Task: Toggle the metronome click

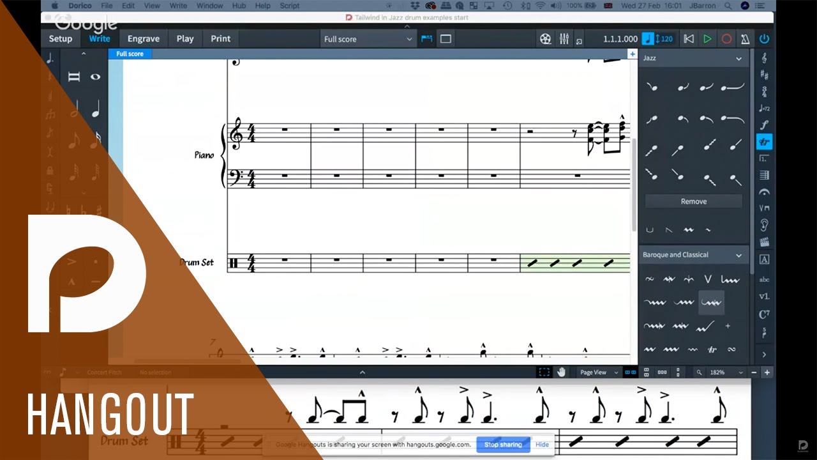Action: (745, 39)
